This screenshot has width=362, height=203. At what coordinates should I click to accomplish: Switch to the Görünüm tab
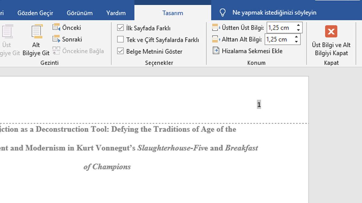point(80,13)
